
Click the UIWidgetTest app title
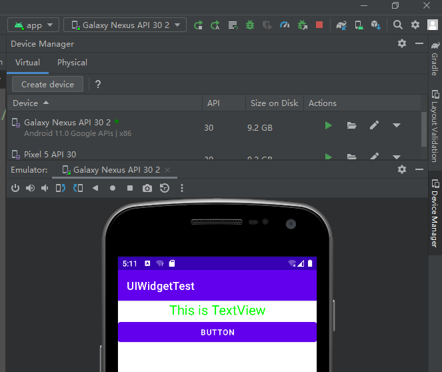tap(161, 286)
